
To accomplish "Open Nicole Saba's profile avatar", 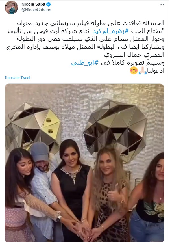I will (x=11, y=7).
